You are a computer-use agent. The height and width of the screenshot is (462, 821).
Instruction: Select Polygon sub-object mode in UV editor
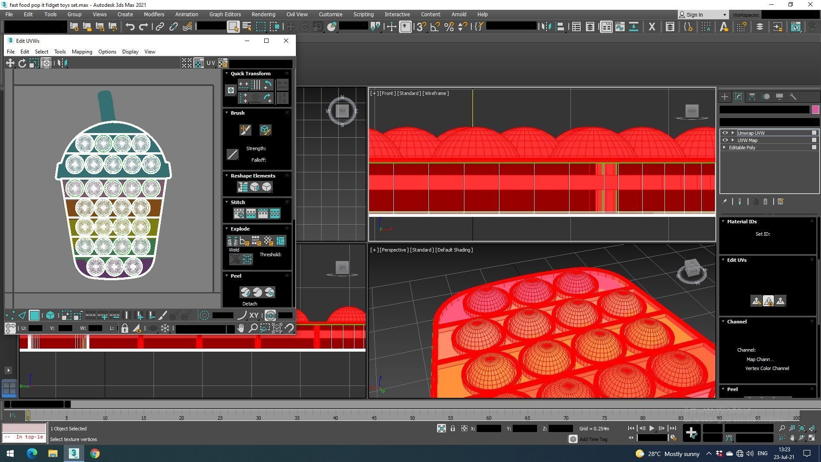tap(35, 316)
